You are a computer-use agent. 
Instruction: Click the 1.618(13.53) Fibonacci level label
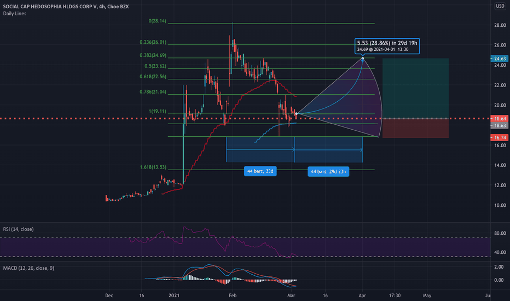point(153,167)
